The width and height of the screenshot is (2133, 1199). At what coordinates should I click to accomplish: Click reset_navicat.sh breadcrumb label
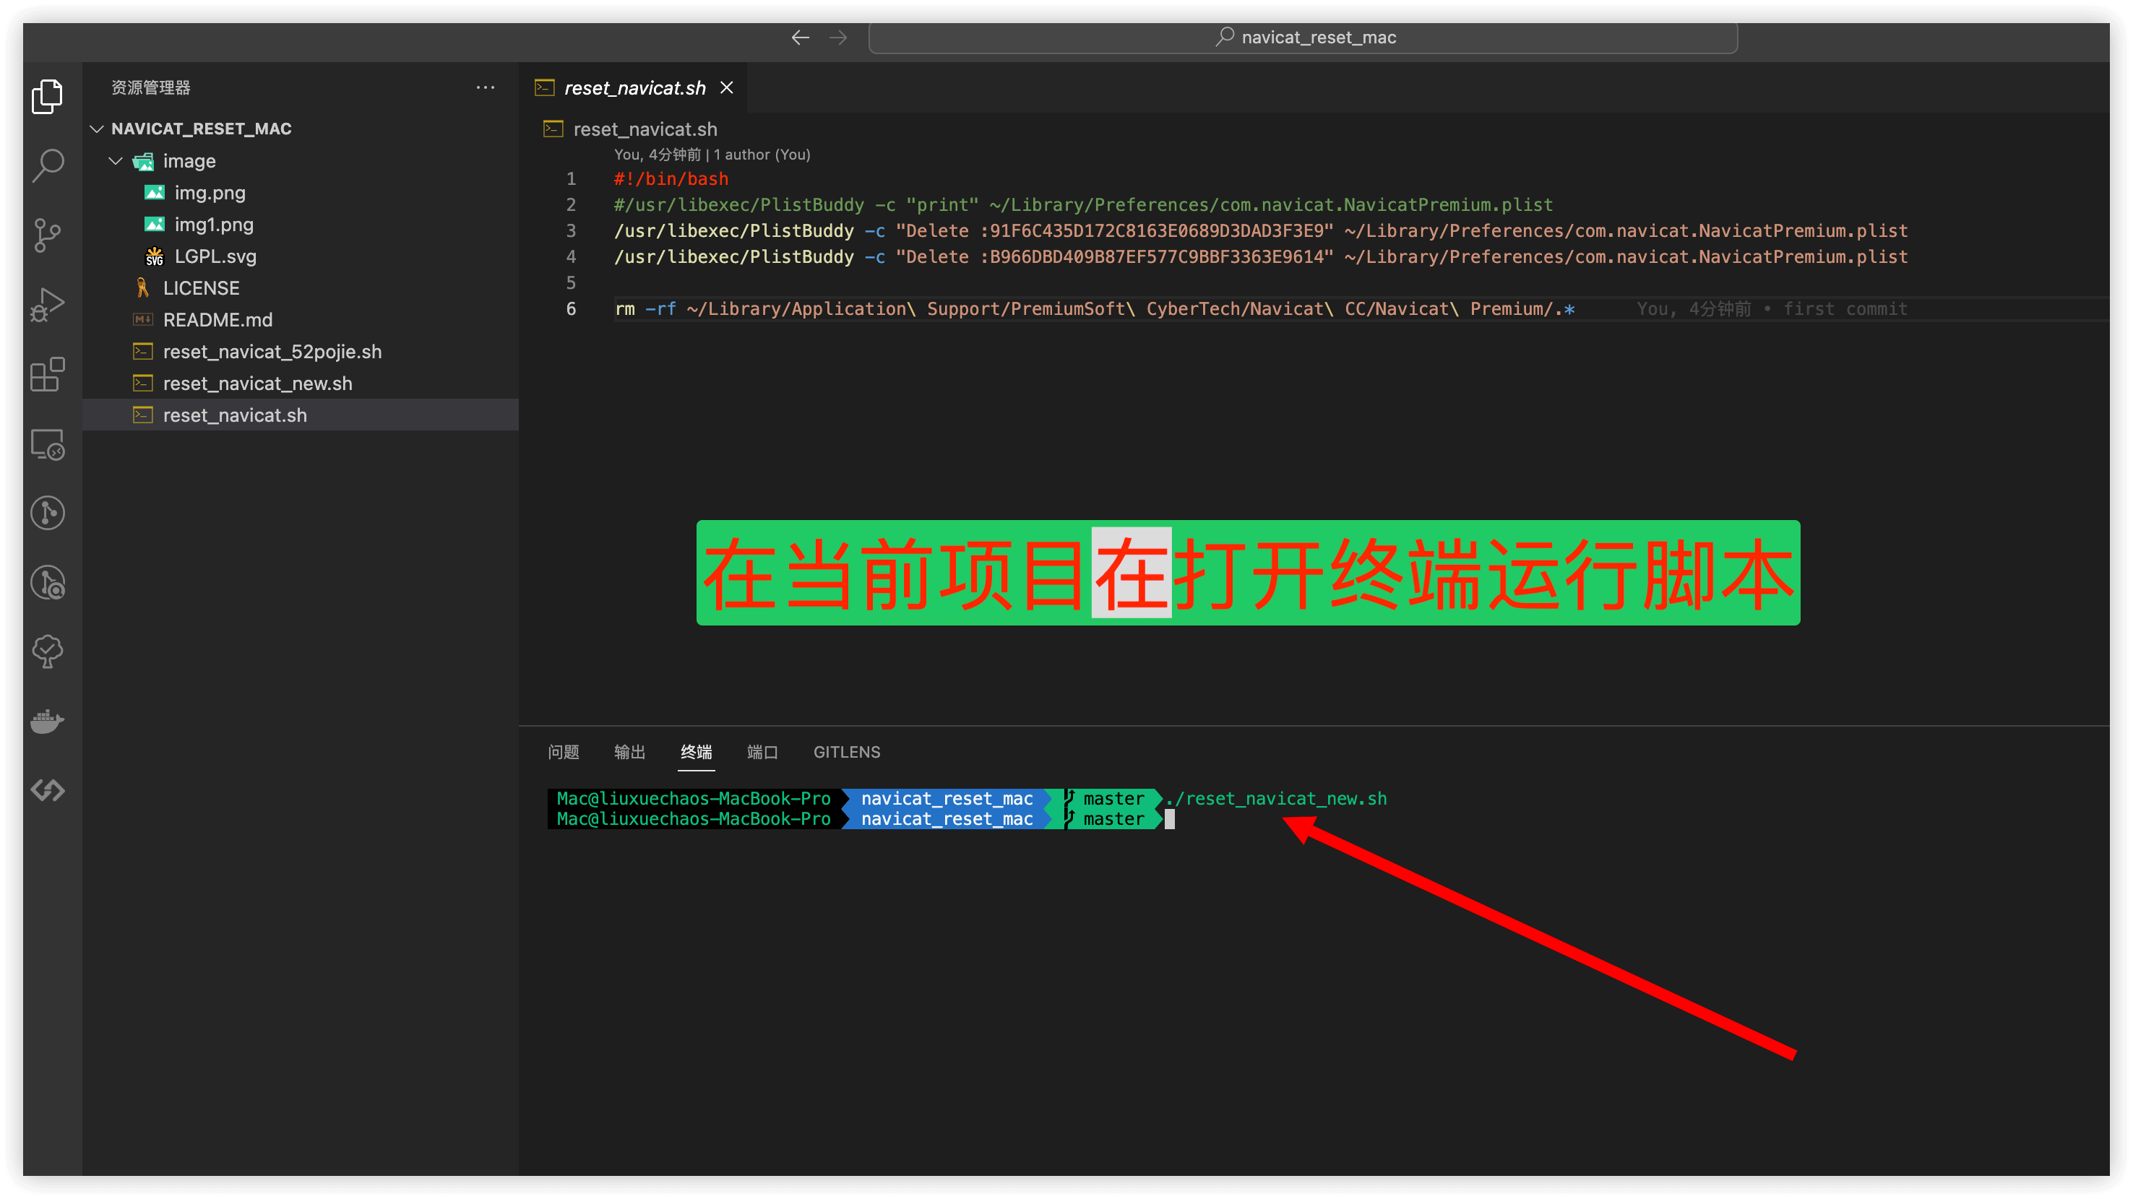(x=645, y=129)
